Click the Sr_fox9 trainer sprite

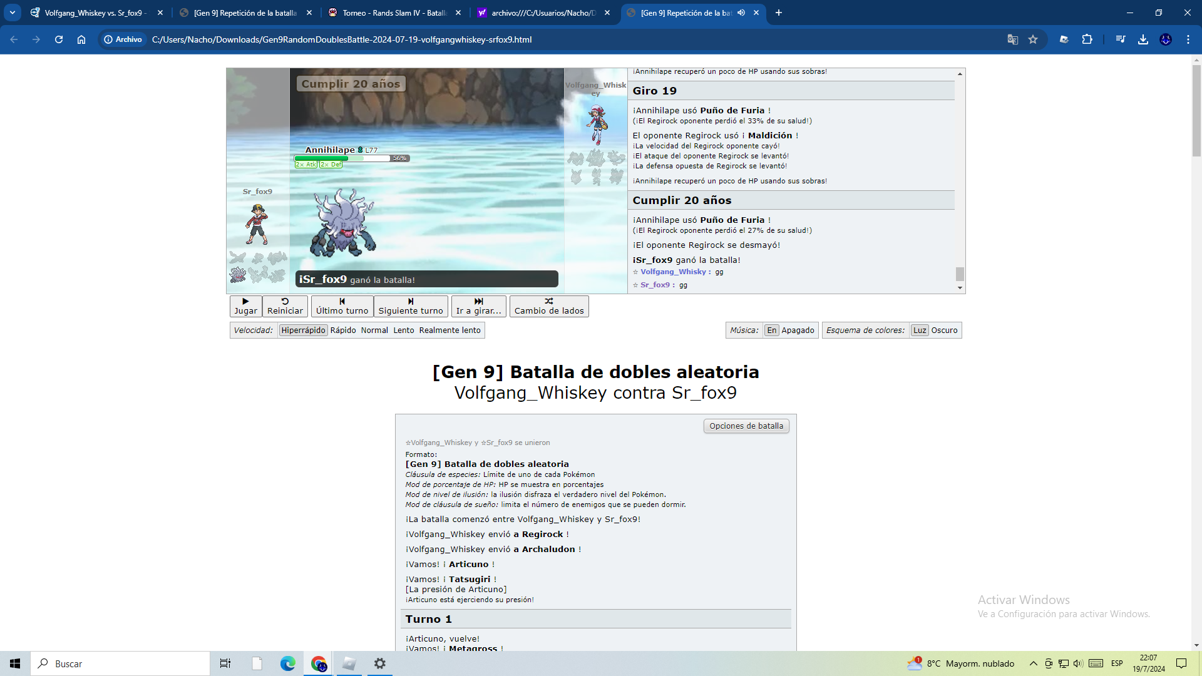pyautogui.click(x=257, y=223)
